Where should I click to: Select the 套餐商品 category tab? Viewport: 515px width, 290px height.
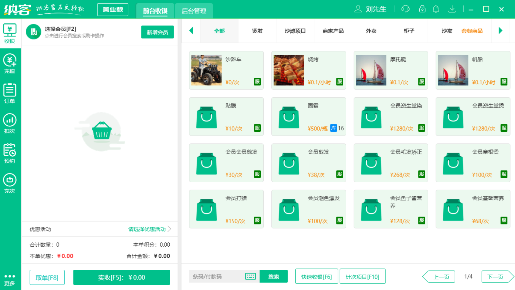point(472,31)
